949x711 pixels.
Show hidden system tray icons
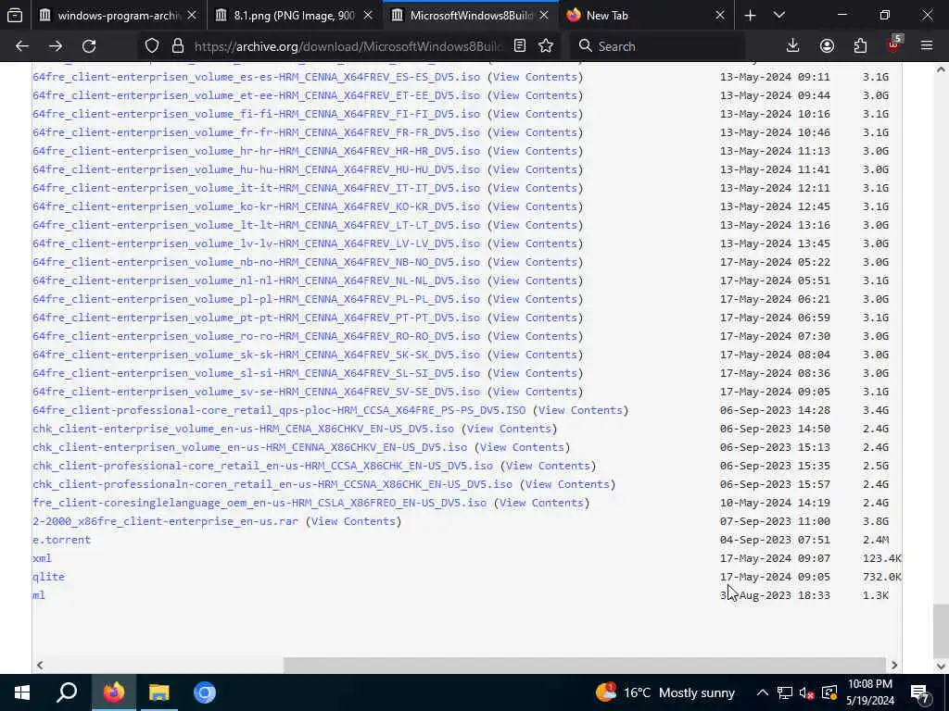763,692
